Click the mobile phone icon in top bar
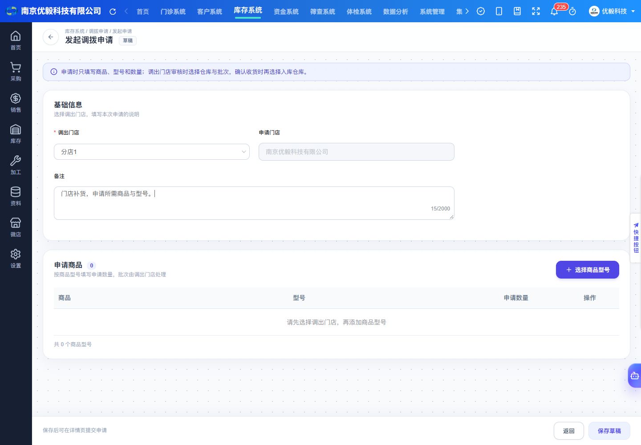The image size is (641, 445). pos(499,12)
